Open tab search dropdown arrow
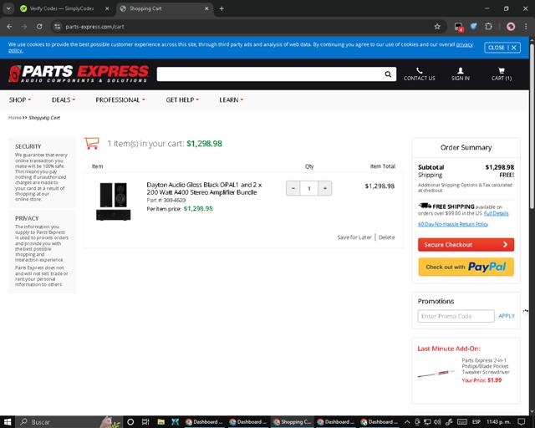The image size is (535, 428). point(8,9)
